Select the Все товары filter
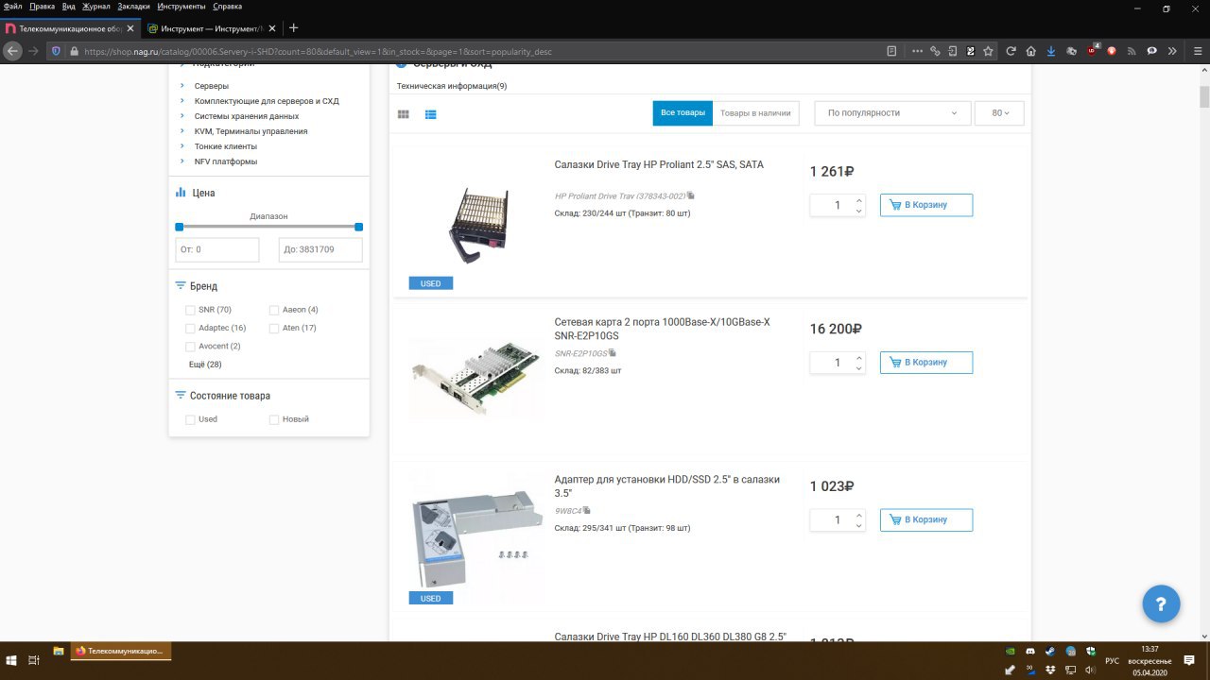The image size is (1210, 680). (683, 112)
